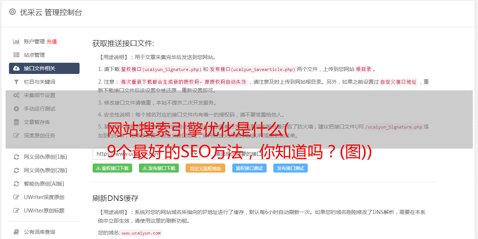This screenshot has width=478, height=239.
Task: Click the play icon for 手动运行测试
Action: [16, 109]
